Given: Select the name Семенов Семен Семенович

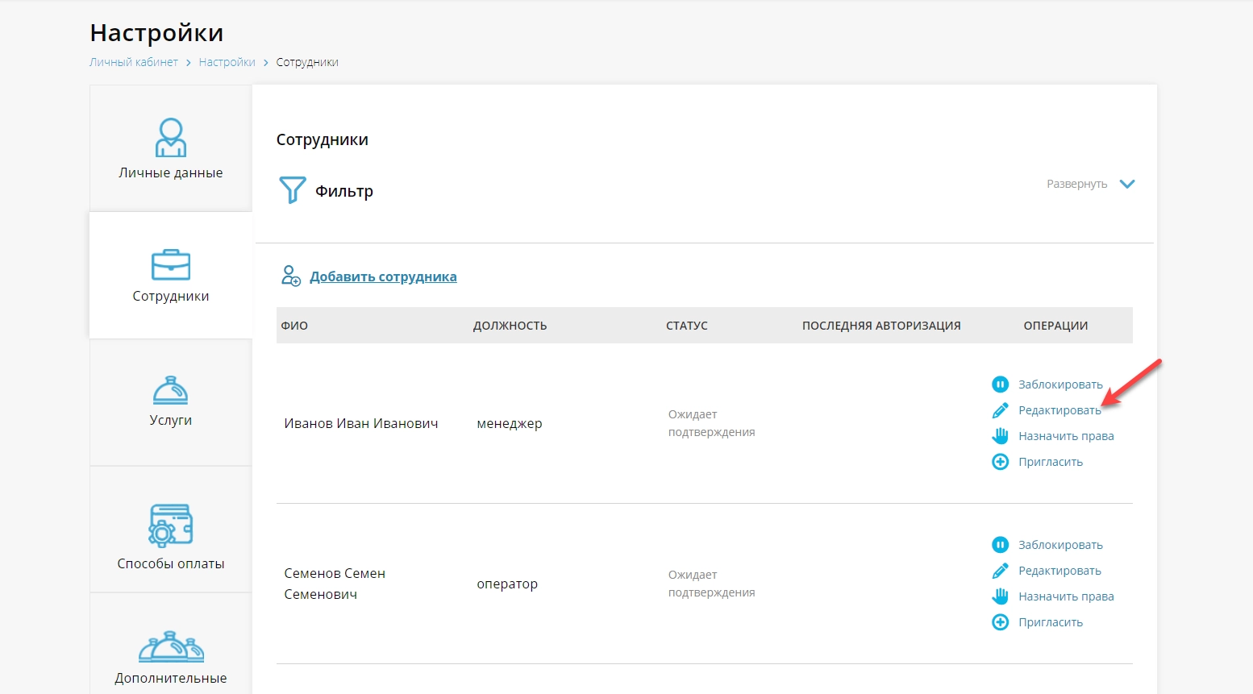Looking at the screenshot, I should (335, 584).
